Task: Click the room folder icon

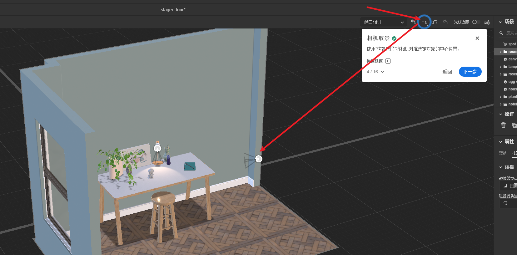Action: [x=505, y=52]
